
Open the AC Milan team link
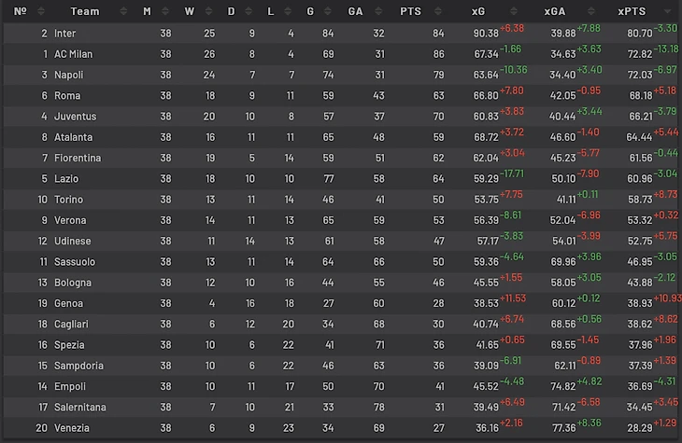tap(74, 54)
